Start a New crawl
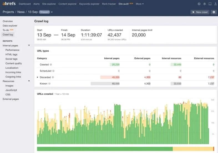 click(200, 12)
